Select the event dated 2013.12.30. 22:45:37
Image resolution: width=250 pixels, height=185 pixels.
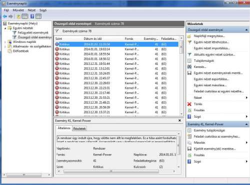(x=116, y=78)
